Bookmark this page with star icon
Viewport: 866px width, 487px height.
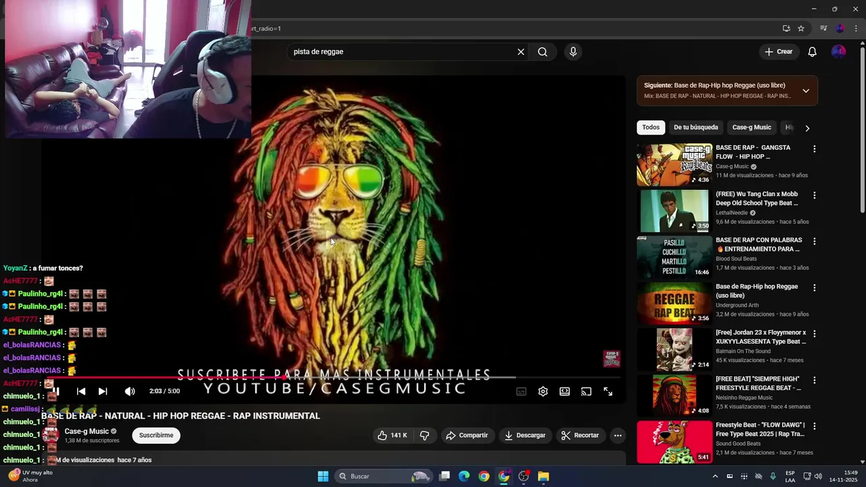click(x=801, y=28)
